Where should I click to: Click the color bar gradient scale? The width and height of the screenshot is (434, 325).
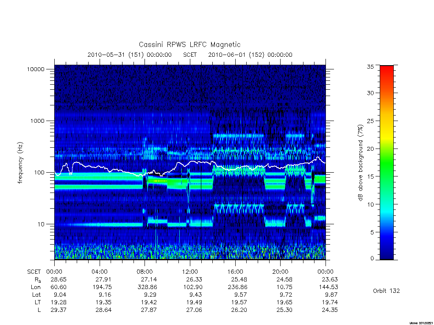[x=387, y=162]
